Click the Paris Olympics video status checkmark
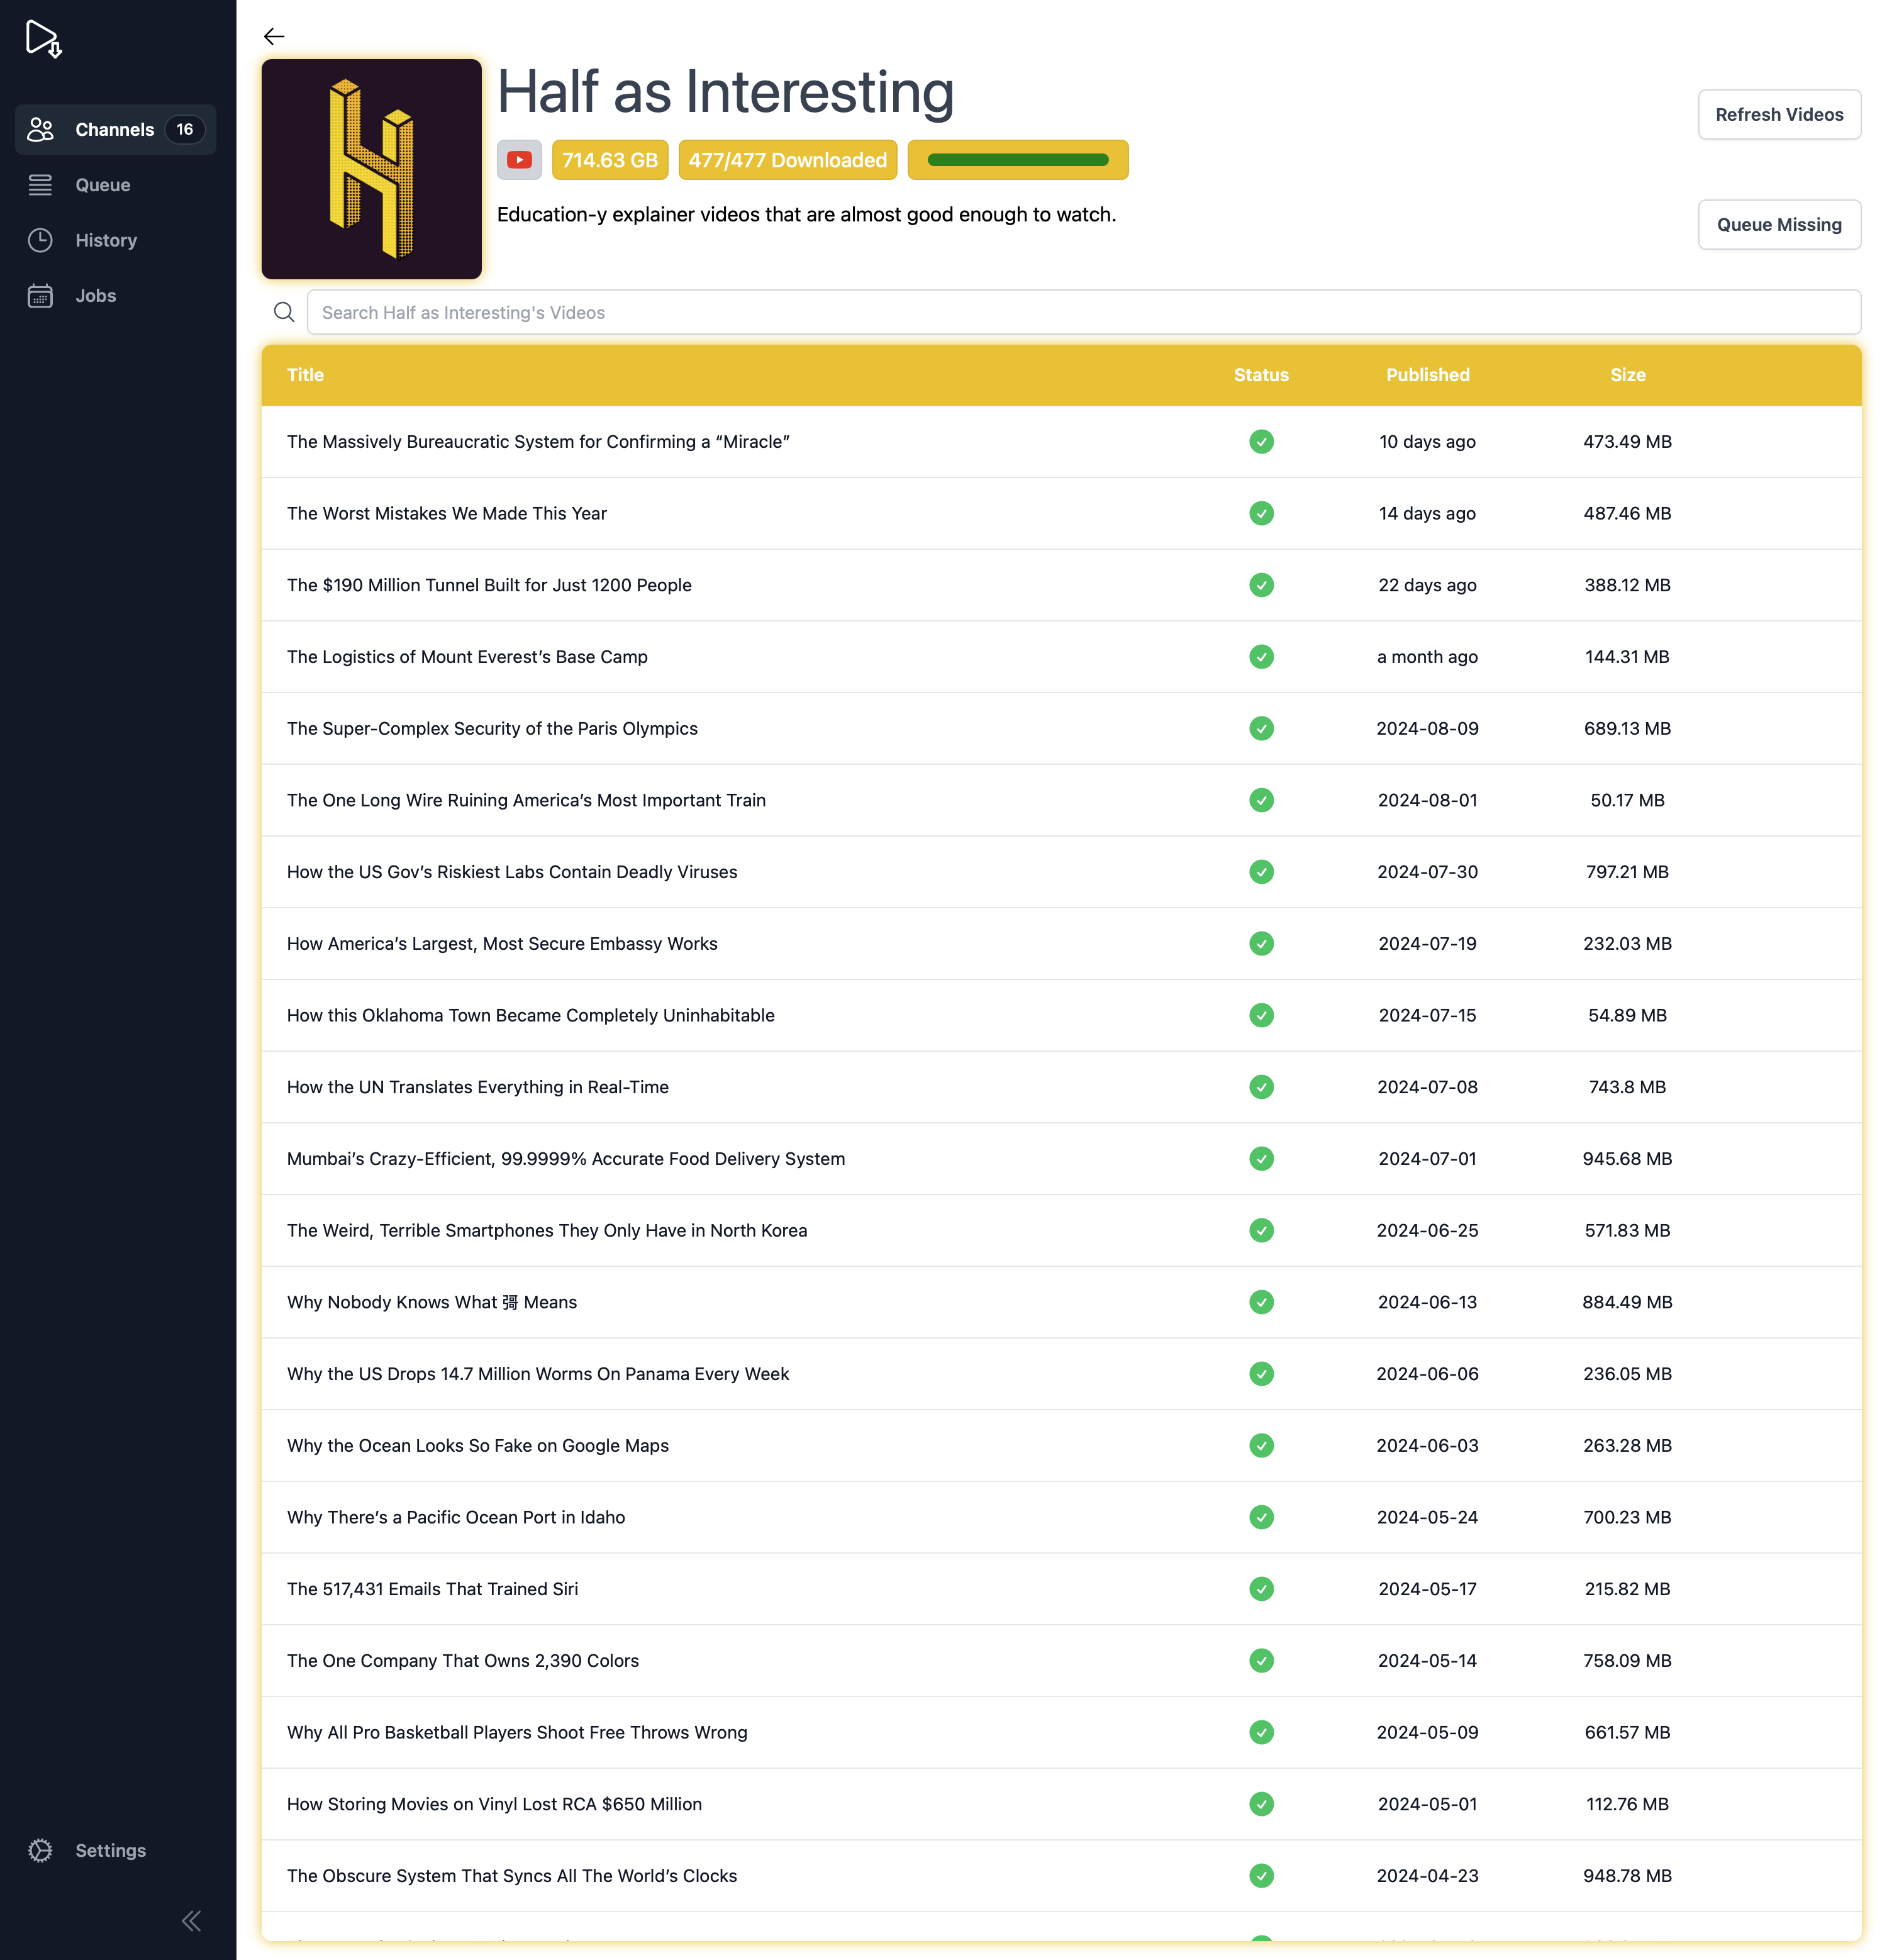 pos(1261,729)
